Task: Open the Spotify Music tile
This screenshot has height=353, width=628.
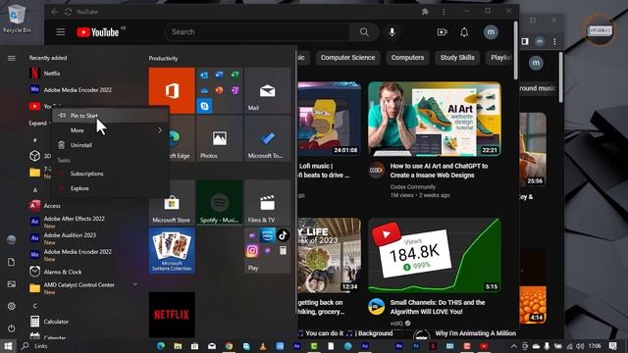Action: click(220, 203)
